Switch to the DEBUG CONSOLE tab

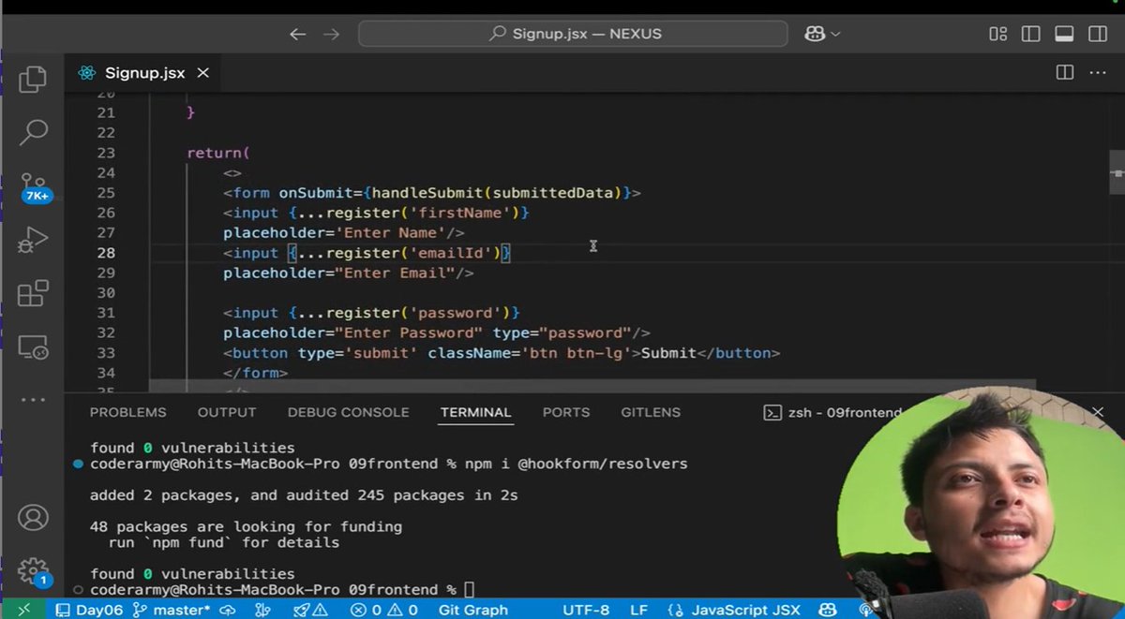[x=349, y=412]
